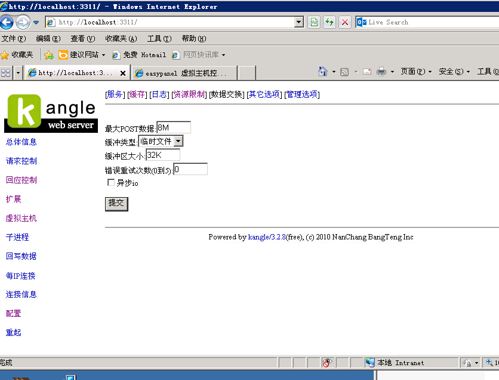This screenshot has height=380, width=499.
Task: Click the 提交 submit button
Action: (x=116, y=204)
